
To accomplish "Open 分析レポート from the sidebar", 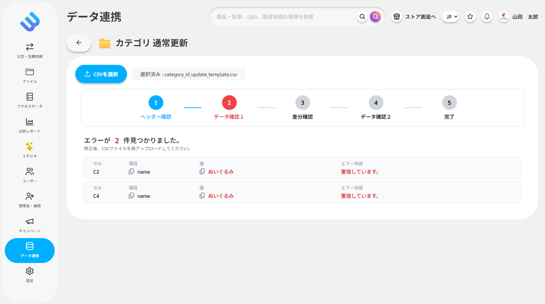I will tap(29, 125).
